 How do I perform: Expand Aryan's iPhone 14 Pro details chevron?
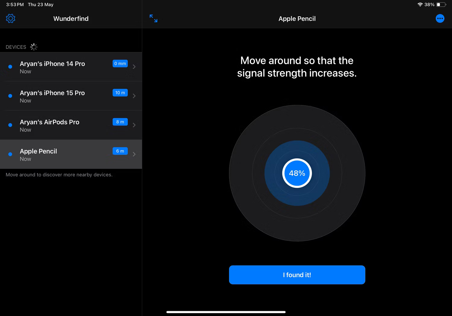(x=134, y=66)
